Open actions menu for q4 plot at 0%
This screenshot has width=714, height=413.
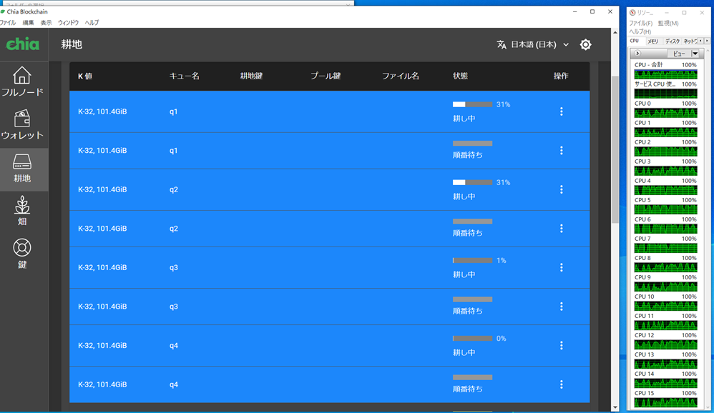[x=562, y=346]
